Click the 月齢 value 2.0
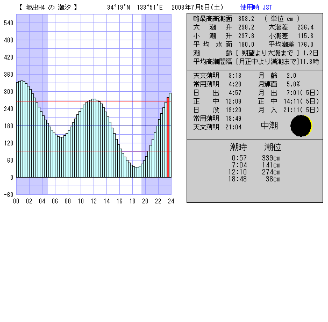Image resolution: width=328 pixels, height=322 pixels. (291, 75)
